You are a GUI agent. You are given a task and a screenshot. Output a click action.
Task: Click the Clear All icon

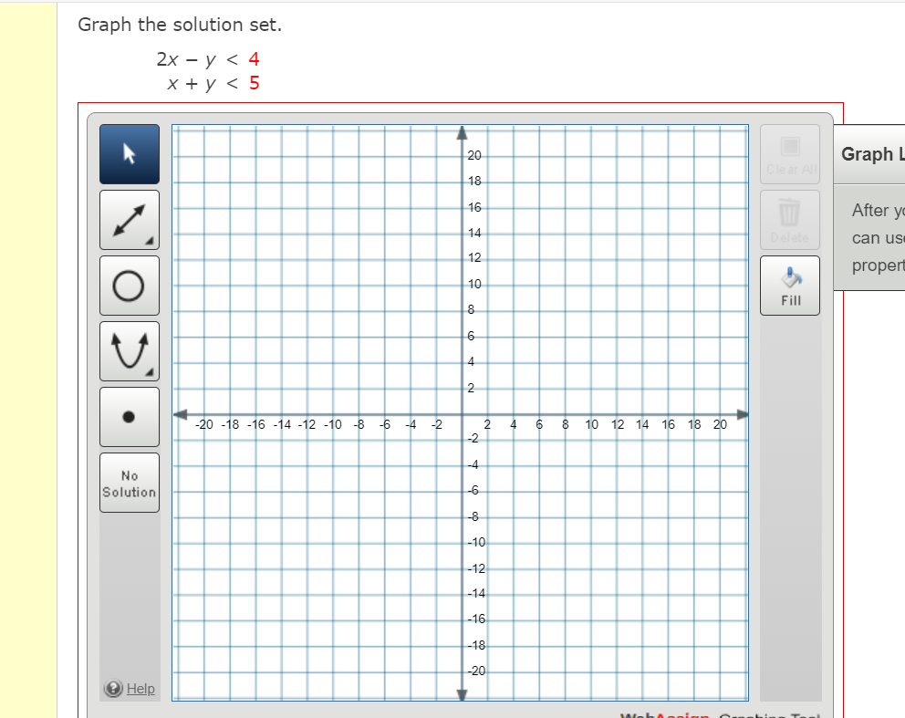pyautogui.click(x=789, y=154)
